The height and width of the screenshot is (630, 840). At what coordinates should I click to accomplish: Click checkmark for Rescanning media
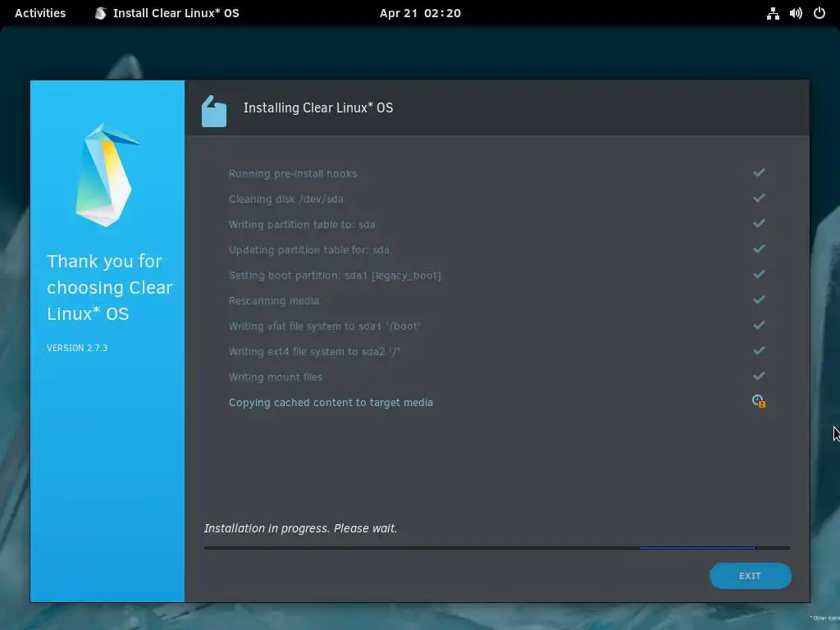pos(759,300)
